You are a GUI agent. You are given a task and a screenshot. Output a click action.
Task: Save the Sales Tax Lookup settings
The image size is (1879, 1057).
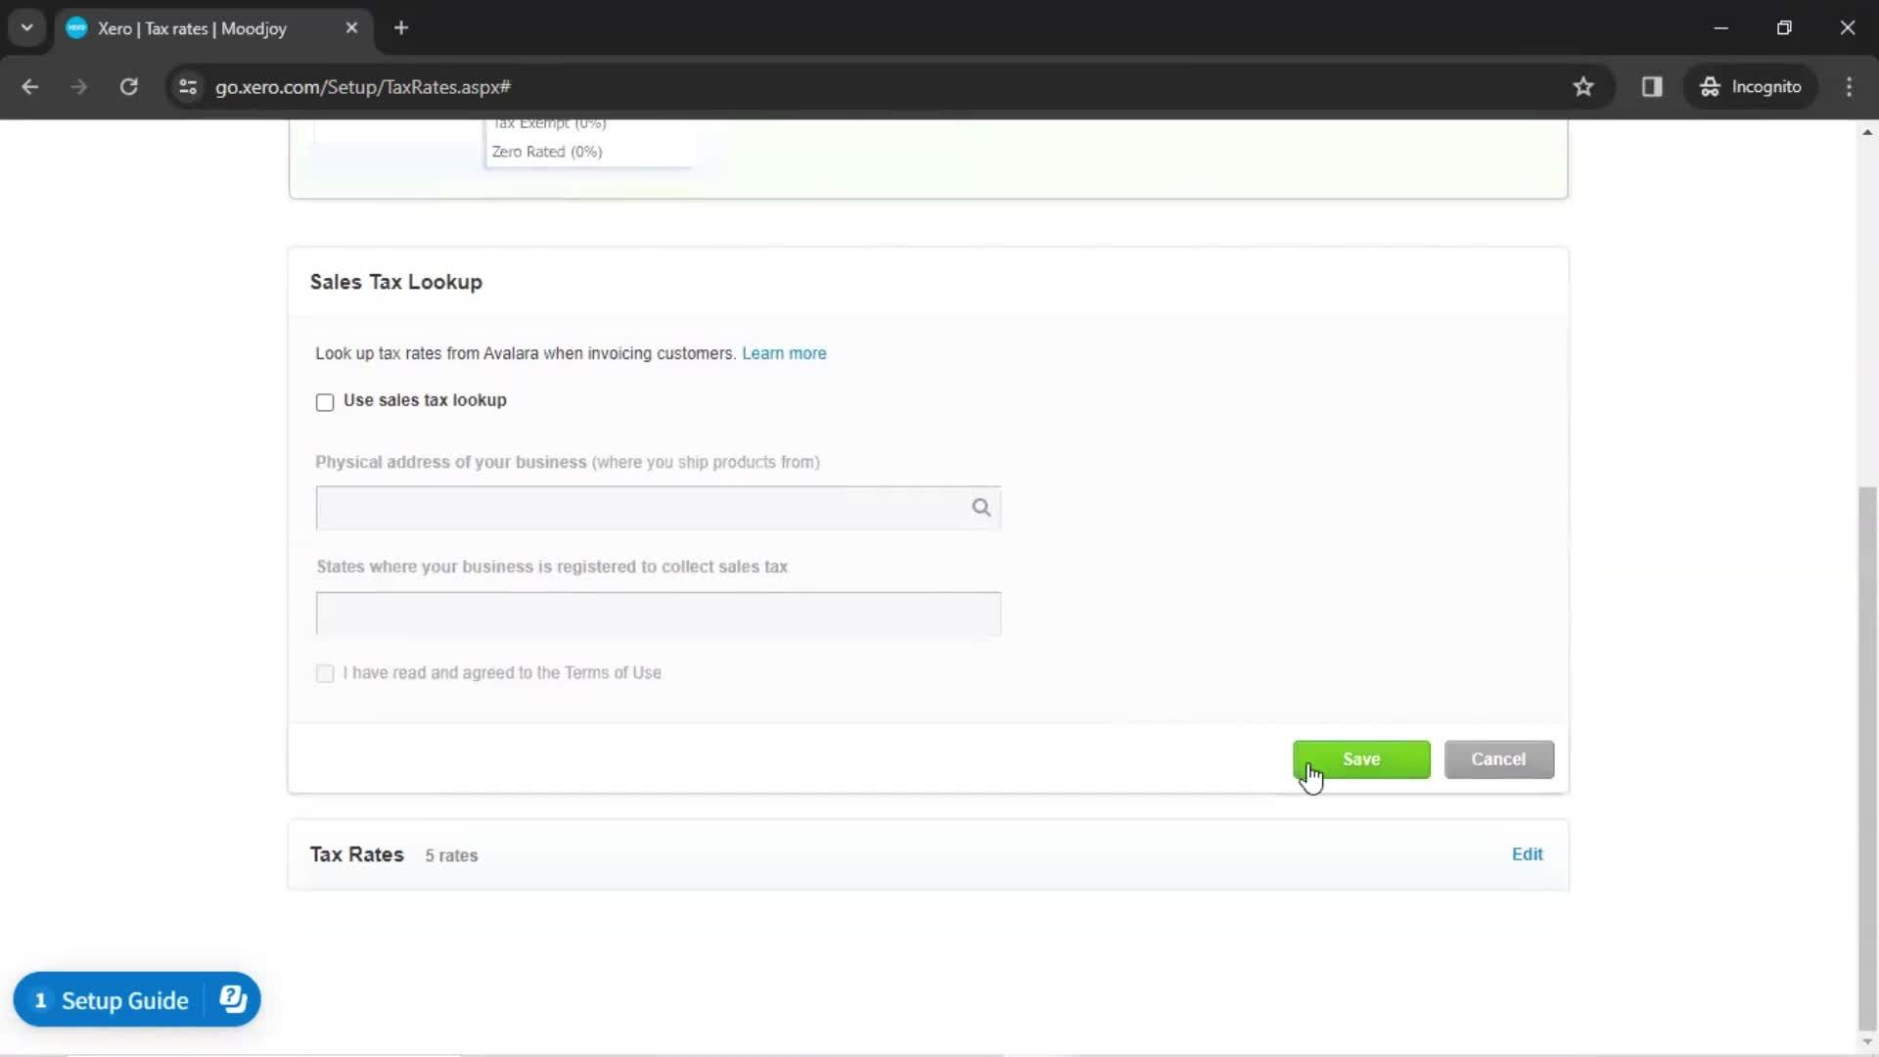tap(1361, 759)
